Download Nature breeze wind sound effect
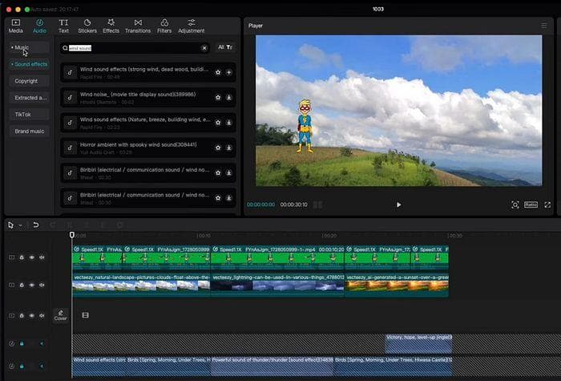Viewport: 561px width, 381px height. [x=228, y=123]
